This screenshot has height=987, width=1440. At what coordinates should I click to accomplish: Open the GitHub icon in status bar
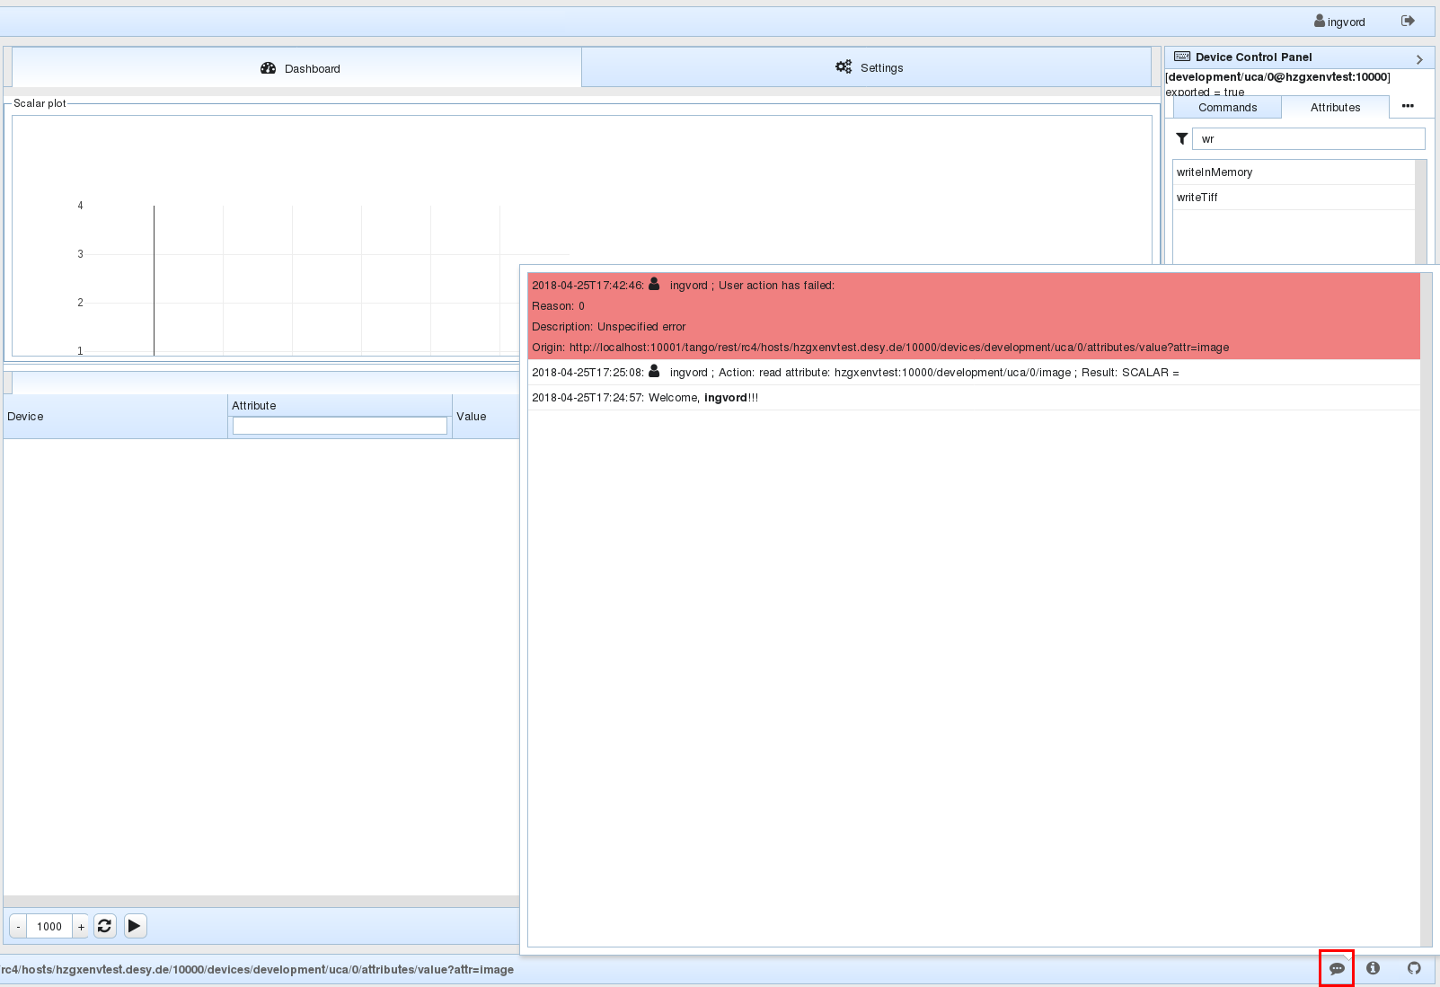click(1414, 968)
